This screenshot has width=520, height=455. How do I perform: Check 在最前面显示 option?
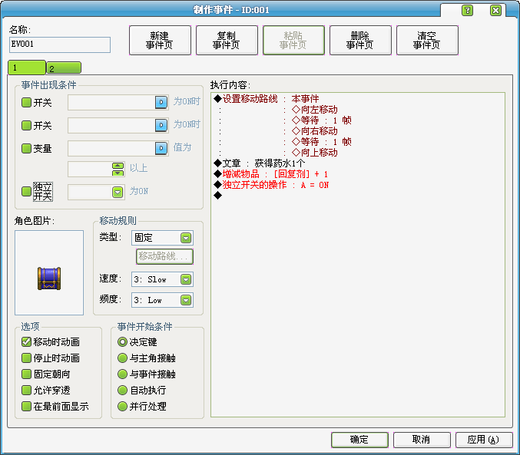coord(26,407)
